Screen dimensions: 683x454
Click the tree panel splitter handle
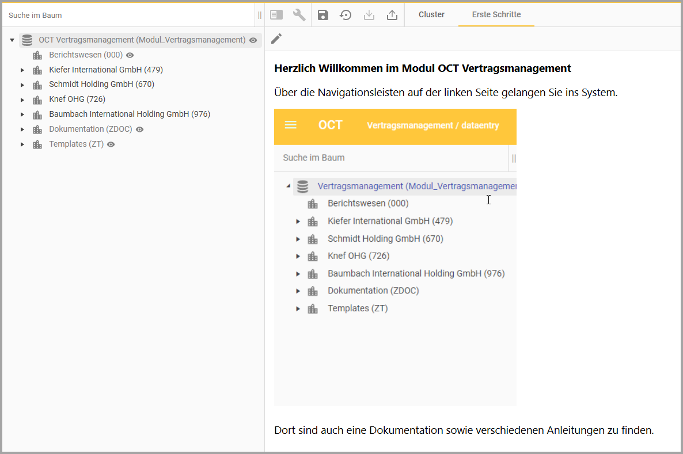(x=260, y=15)
